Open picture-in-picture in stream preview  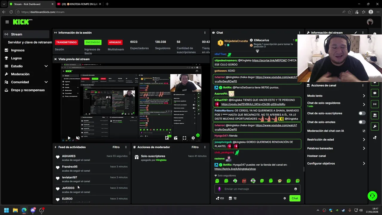click(x=167, y=138)
